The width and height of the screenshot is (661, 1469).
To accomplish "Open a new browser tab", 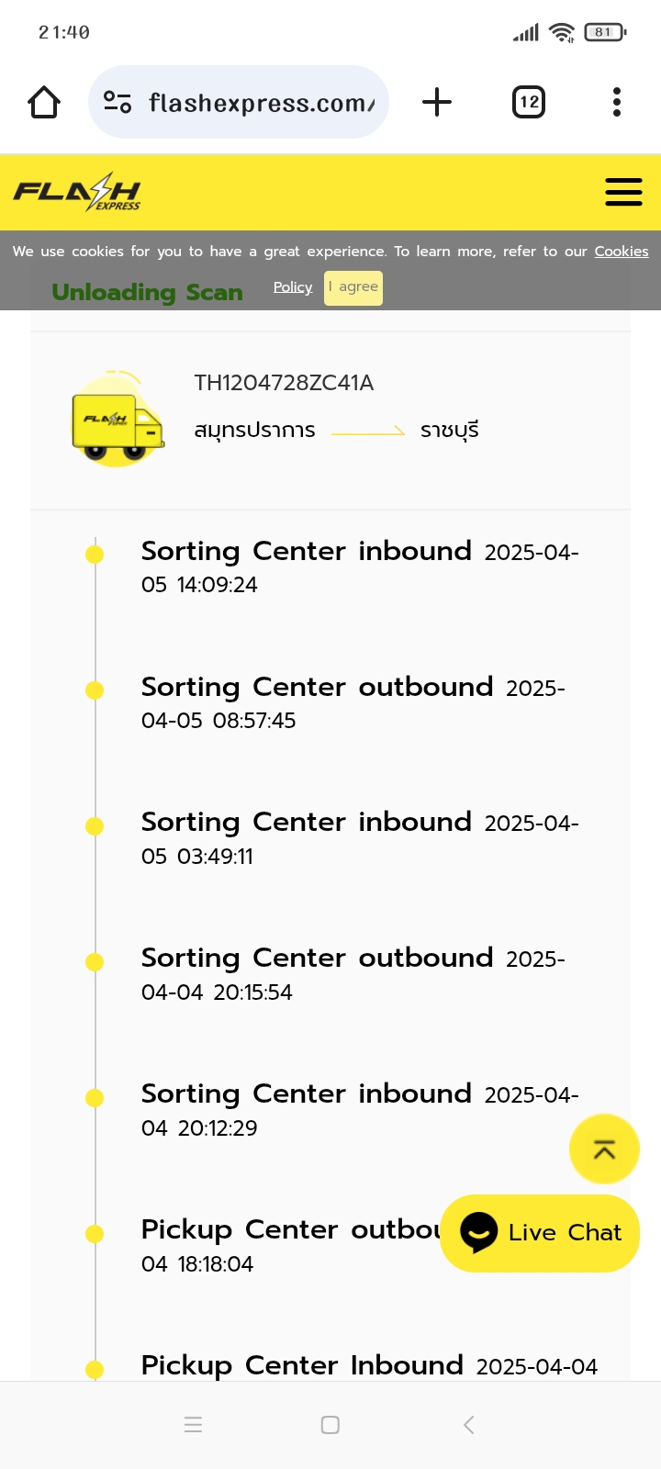I will [x=437, y=102].
